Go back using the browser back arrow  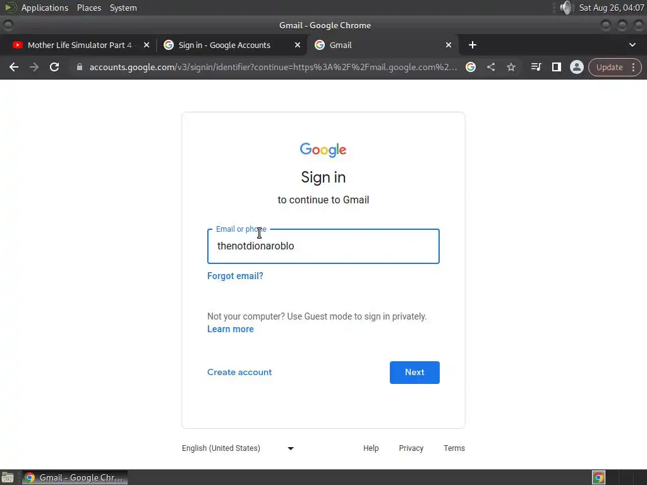(x=14, y=67)
